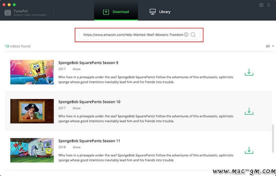Select title SpongeBob SquarePants Season 9
This screenshot has height=176, width=276.
coord(88,63)
